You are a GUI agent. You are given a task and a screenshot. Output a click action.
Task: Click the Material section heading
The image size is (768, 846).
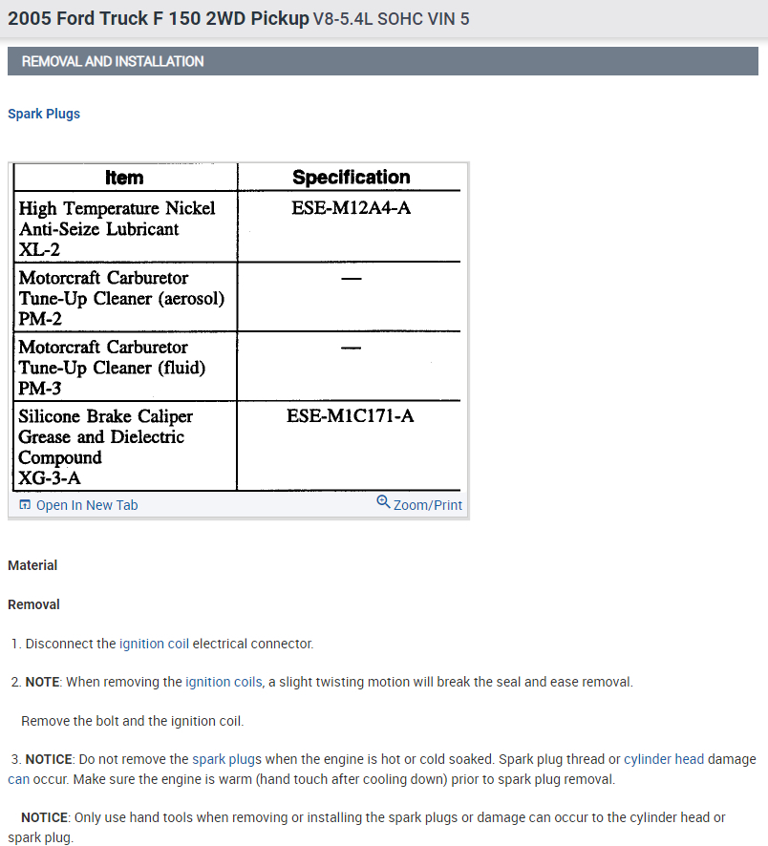pos(32,565)
